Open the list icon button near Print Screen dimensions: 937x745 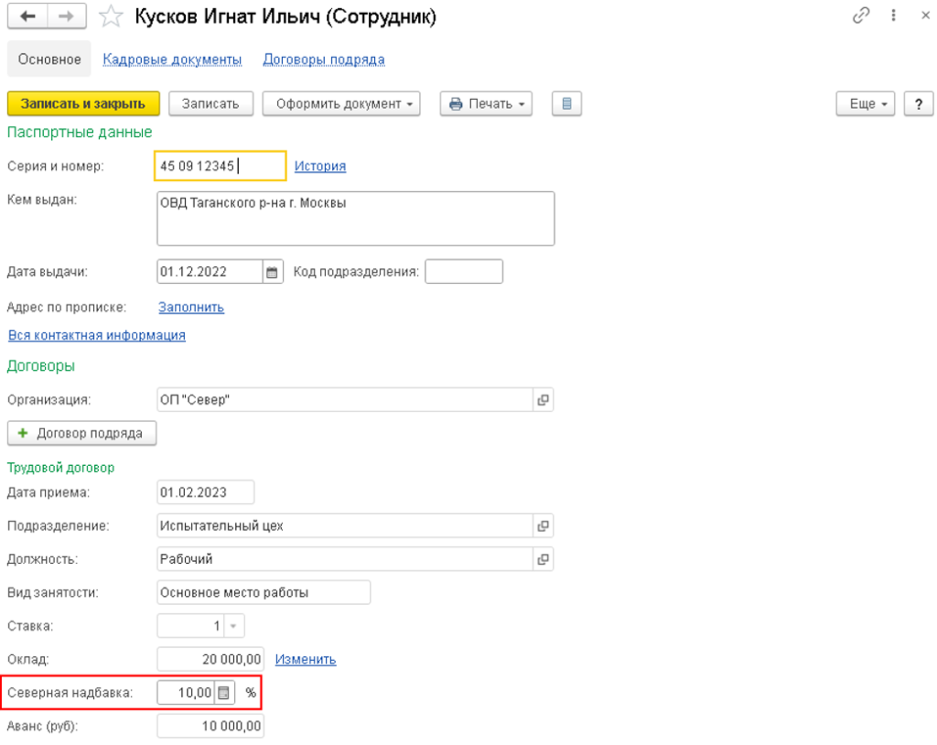click(567, 103)
